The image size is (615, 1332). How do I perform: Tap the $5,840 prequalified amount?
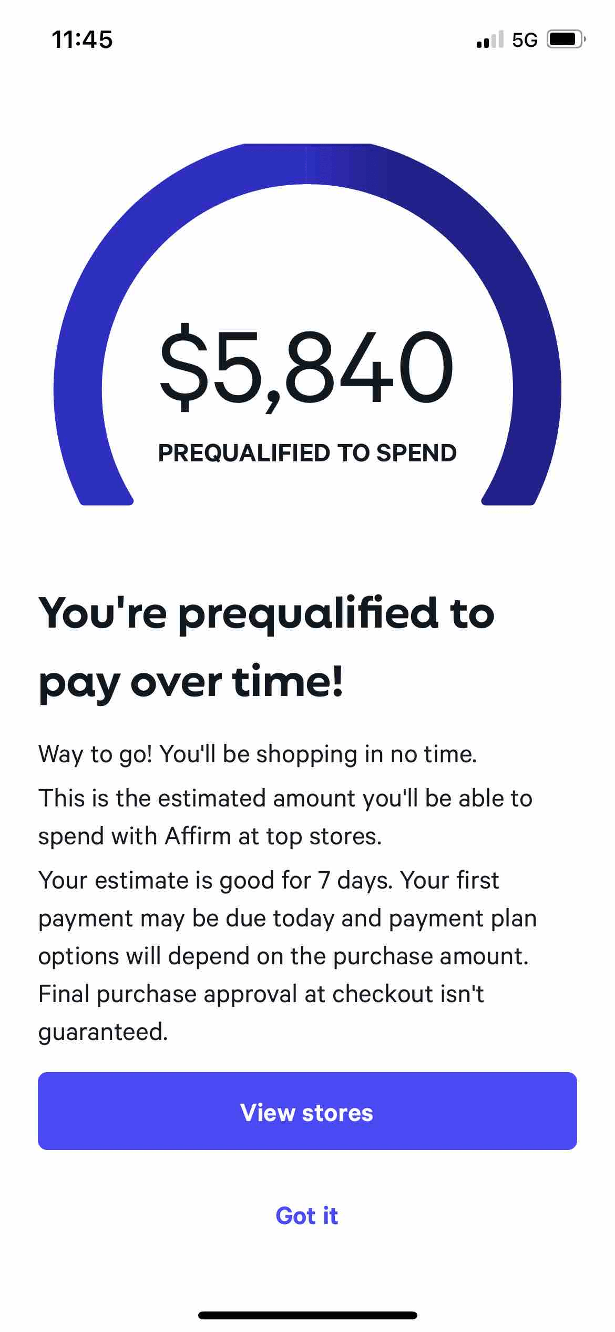[306, 368]
